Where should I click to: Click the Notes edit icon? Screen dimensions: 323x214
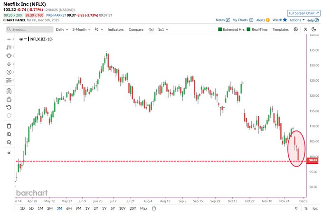(228, 20)
